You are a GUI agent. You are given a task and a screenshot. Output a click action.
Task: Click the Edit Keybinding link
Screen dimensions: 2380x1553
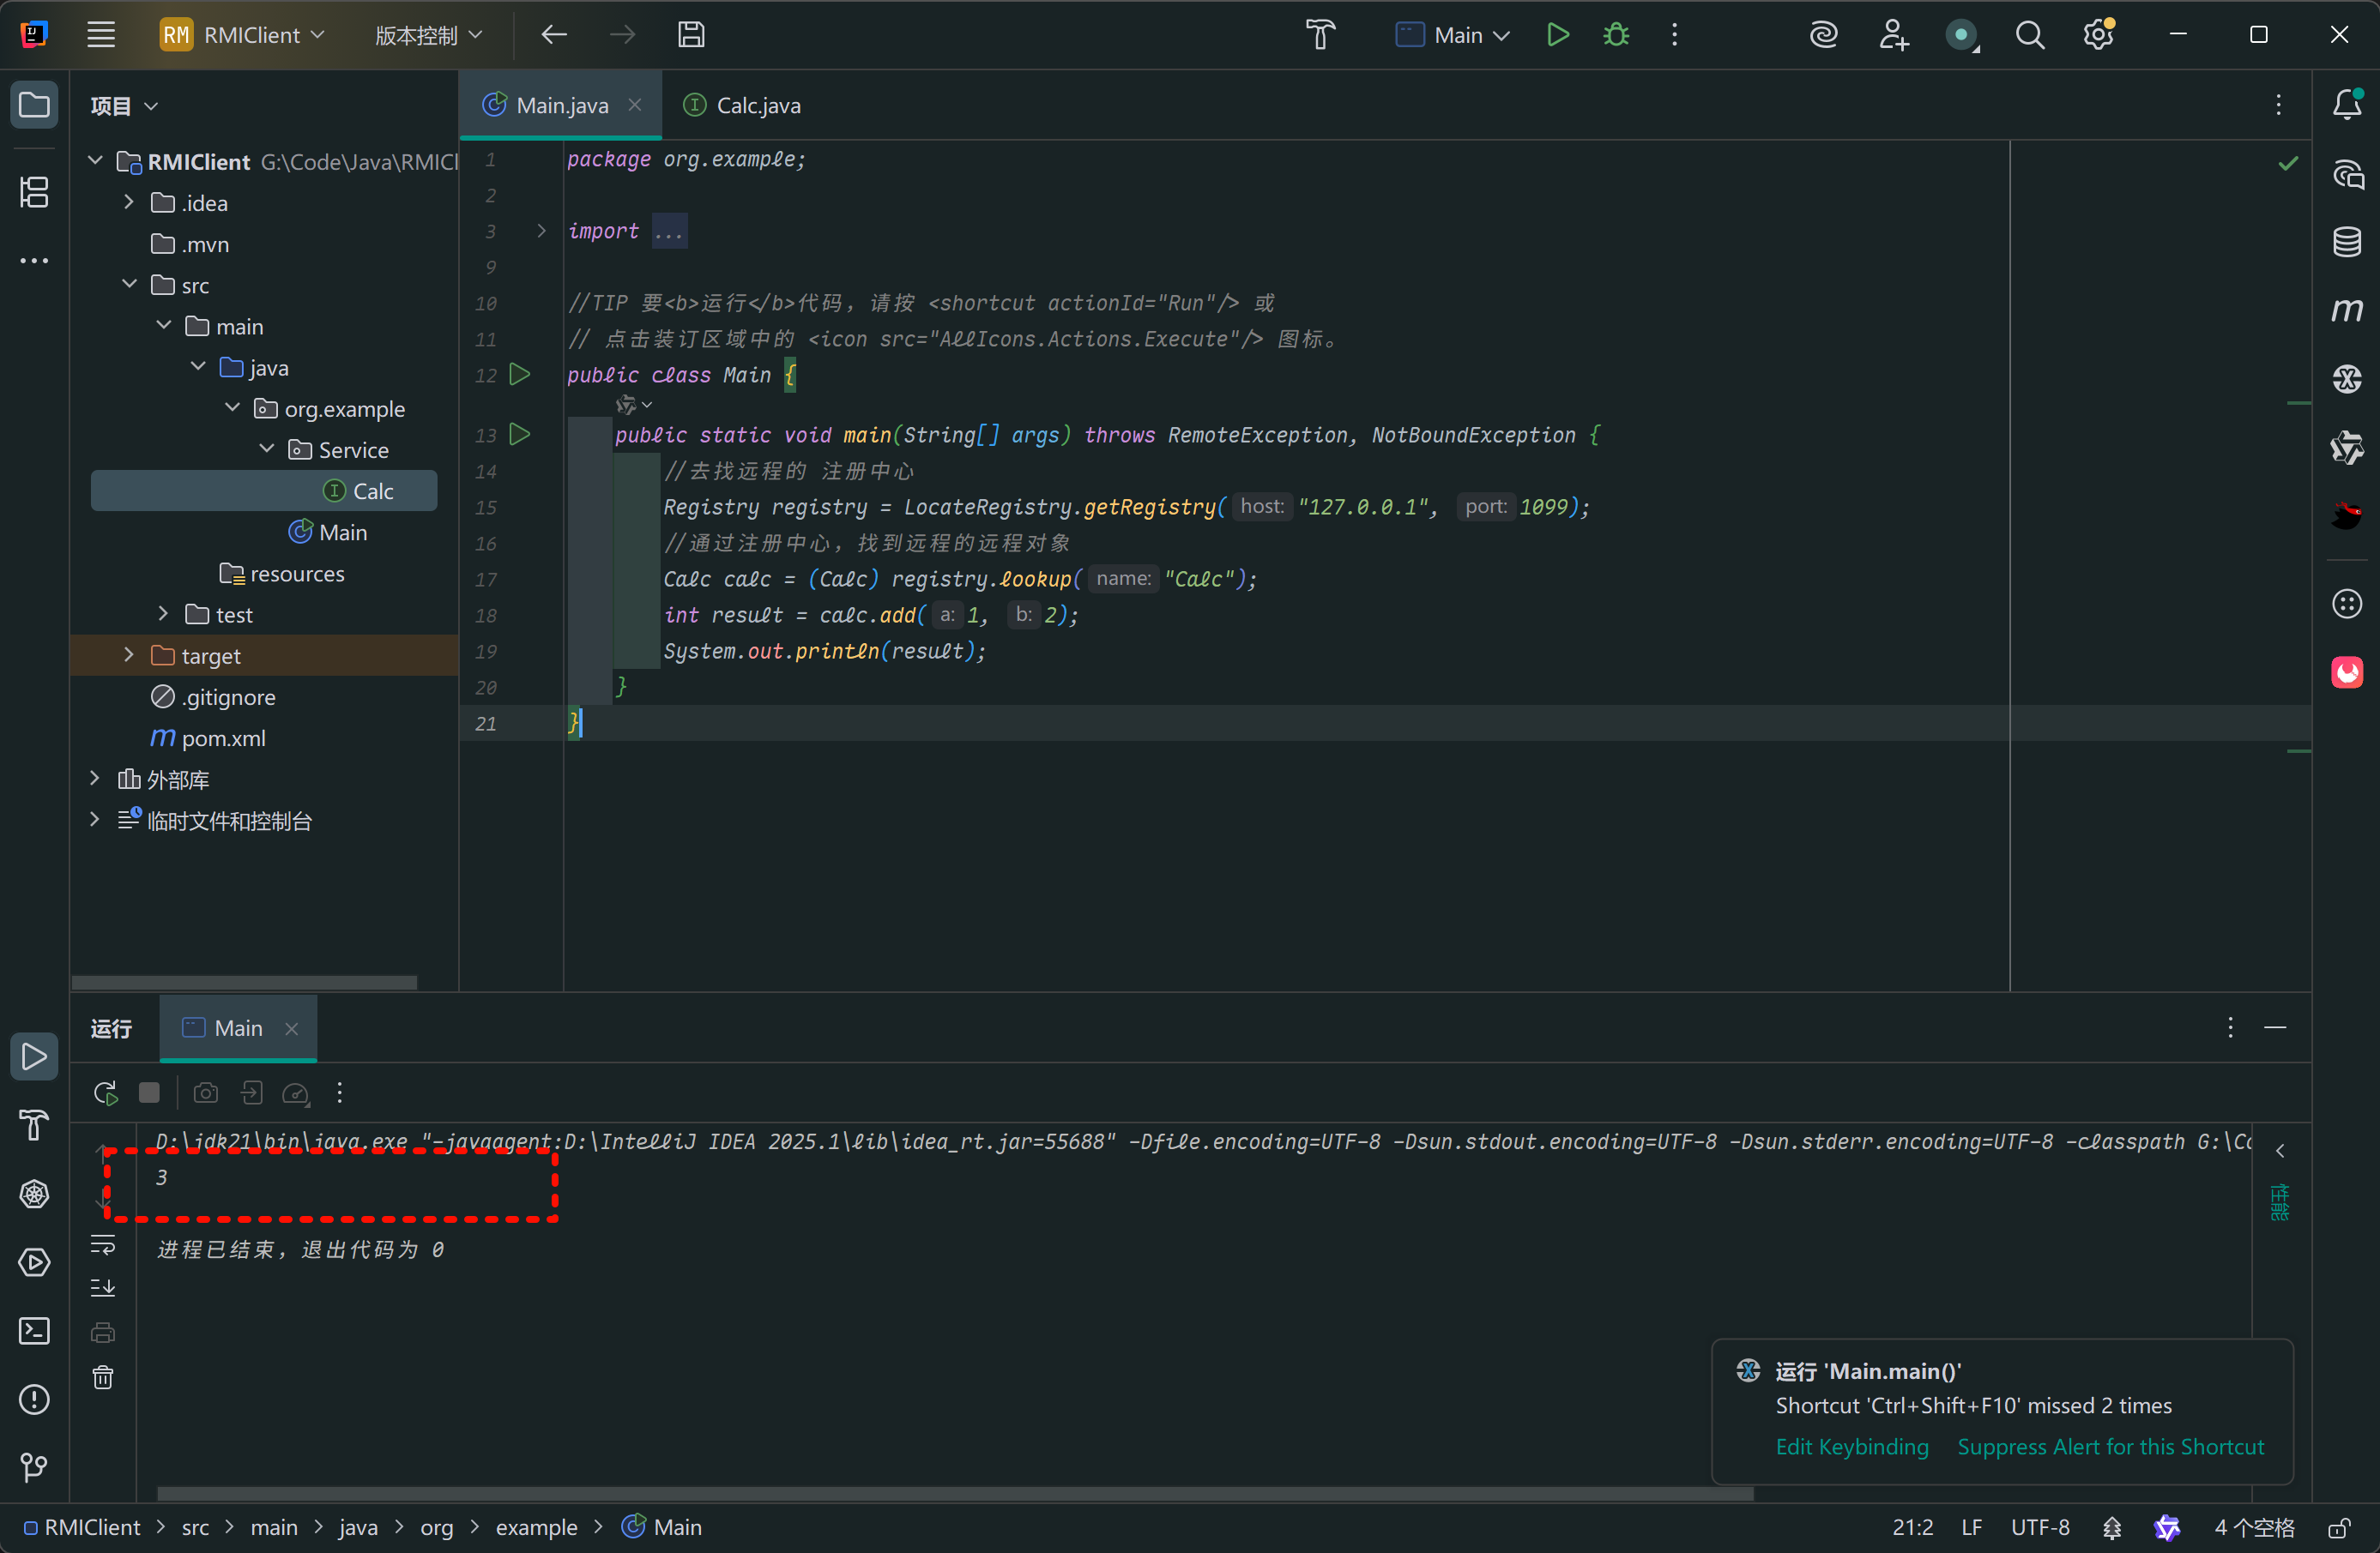click(1851, 1446)
